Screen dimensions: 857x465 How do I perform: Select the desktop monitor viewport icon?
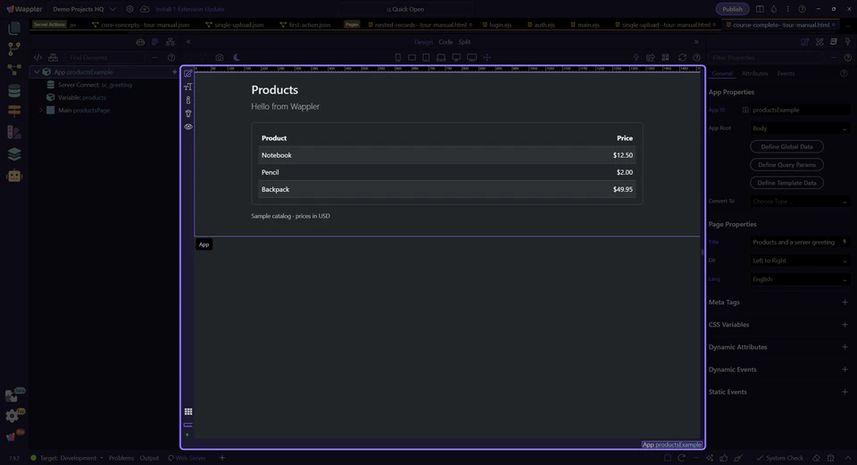pyautogui.click(x=471, y=57)
